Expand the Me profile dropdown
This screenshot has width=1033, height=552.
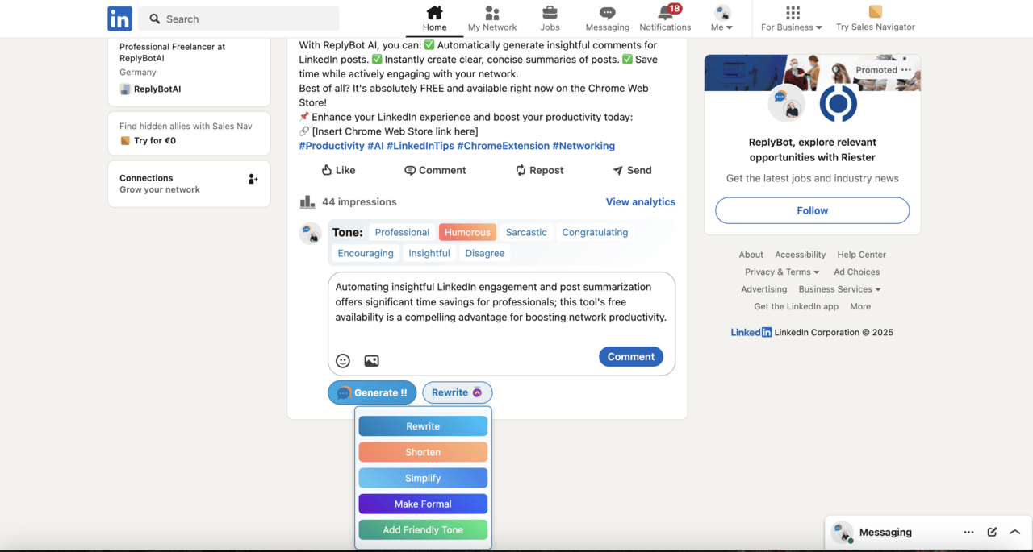click(x=722, y=27)
